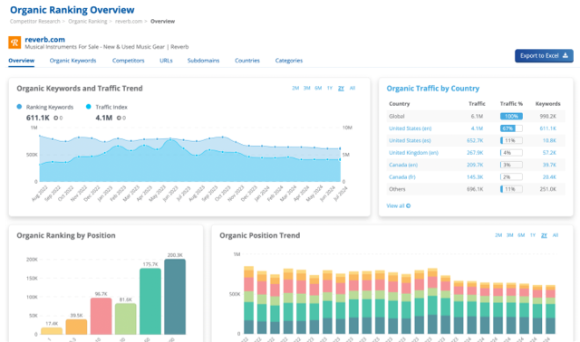
Task: Select 2M range in Keywords Traffic Trend
Action: tap(295, 88)
